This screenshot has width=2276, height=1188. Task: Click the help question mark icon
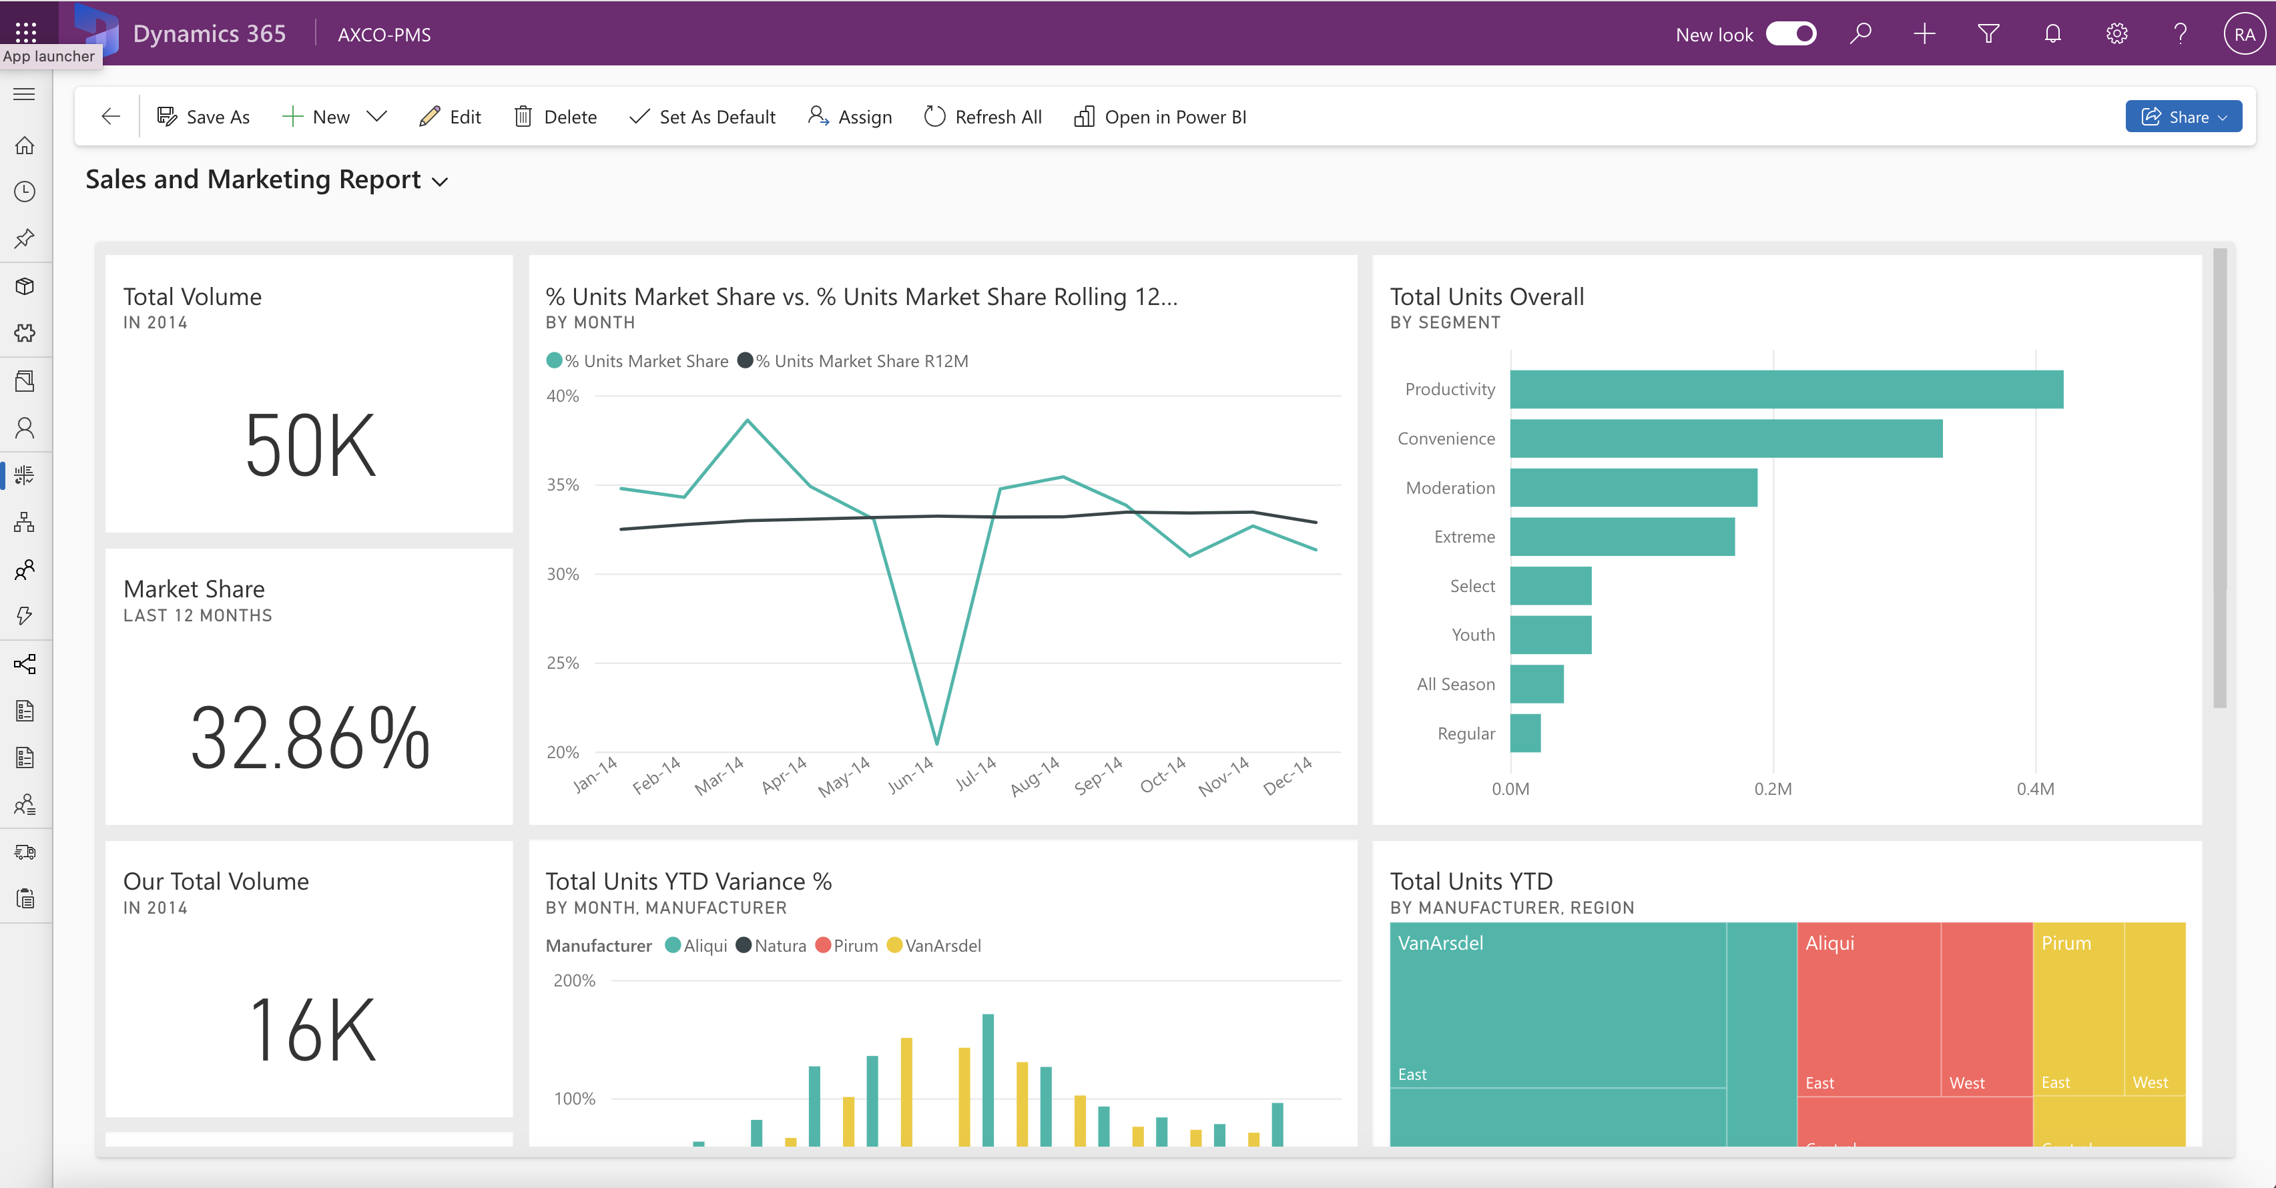(2180, 33)
